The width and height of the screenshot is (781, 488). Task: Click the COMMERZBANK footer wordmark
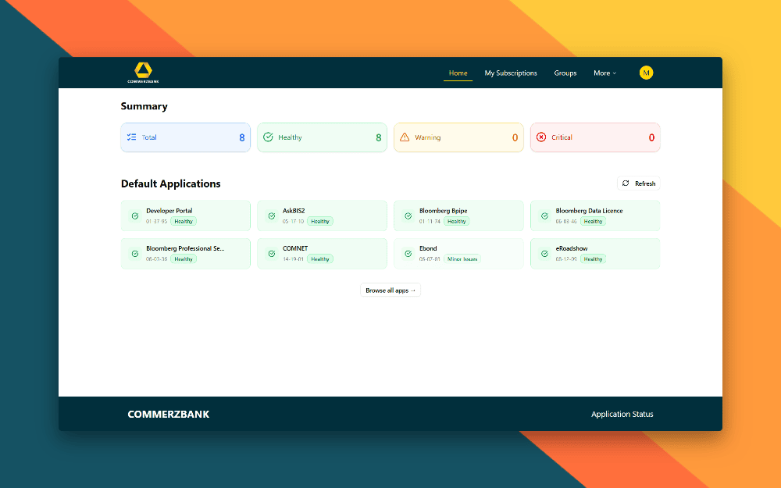point(169,414)
